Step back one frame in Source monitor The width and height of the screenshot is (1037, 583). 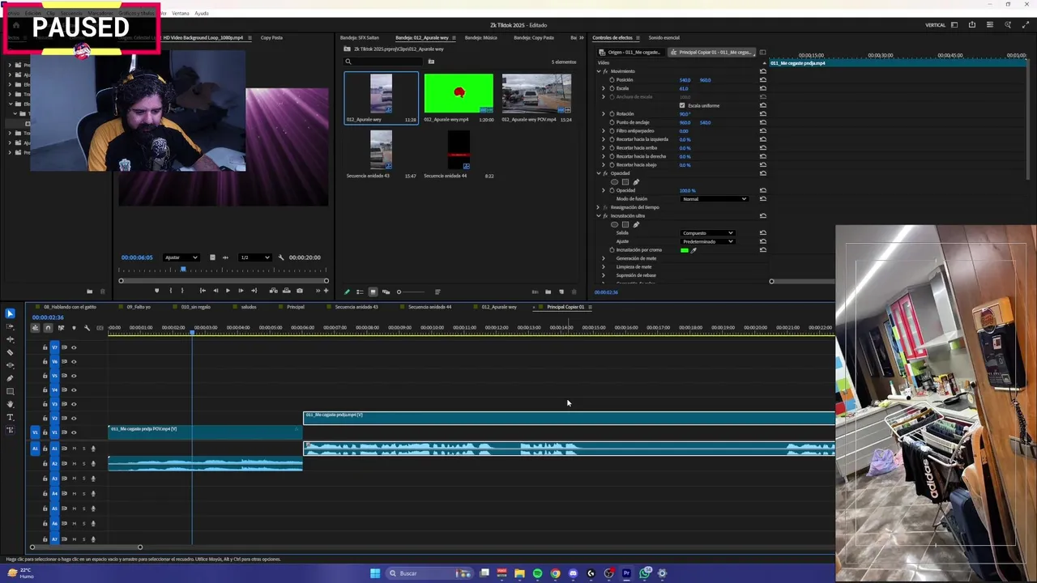(216, 291)
